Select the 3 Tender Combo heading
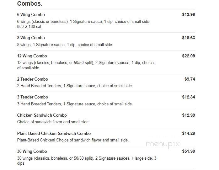 pyautogui.click(x=33, y=97)
